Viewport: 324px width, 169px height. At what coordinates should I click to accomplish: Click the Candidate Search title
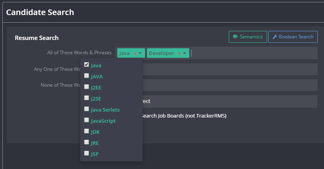click(x=40, y=12)
